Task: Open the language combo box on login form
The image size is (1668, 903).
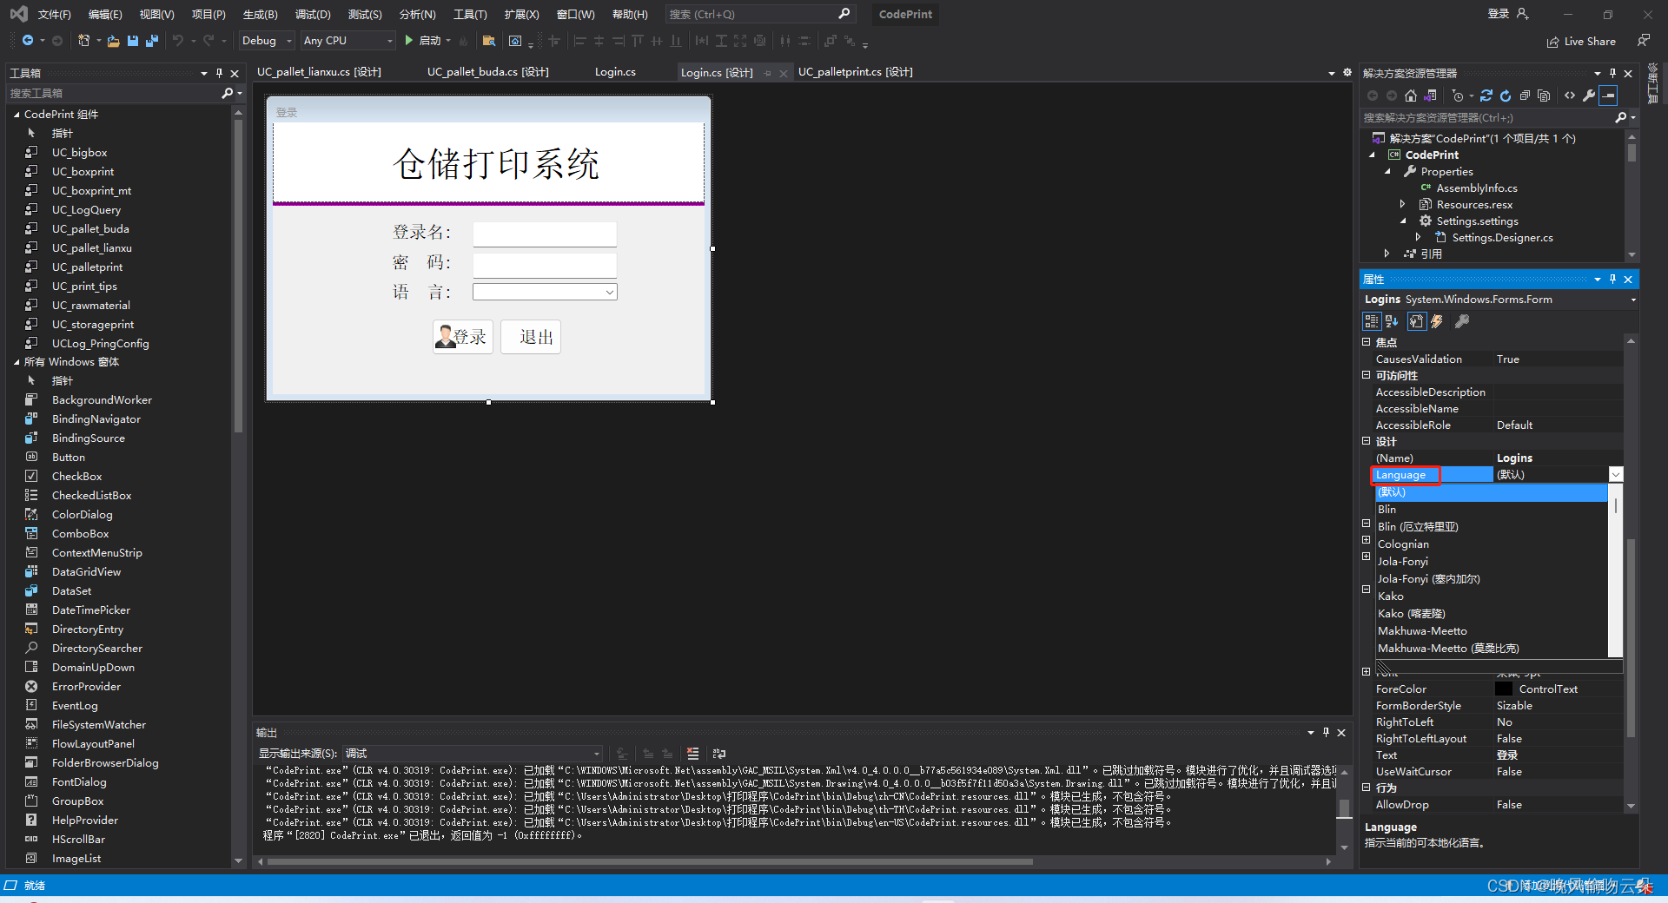Action: (x=545, y=293)
